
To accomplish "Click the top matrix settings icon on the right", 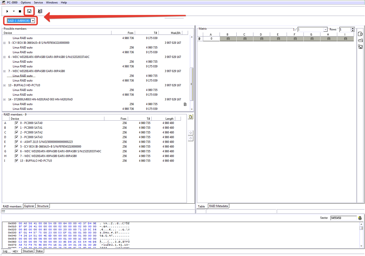I will click(360, 34).
